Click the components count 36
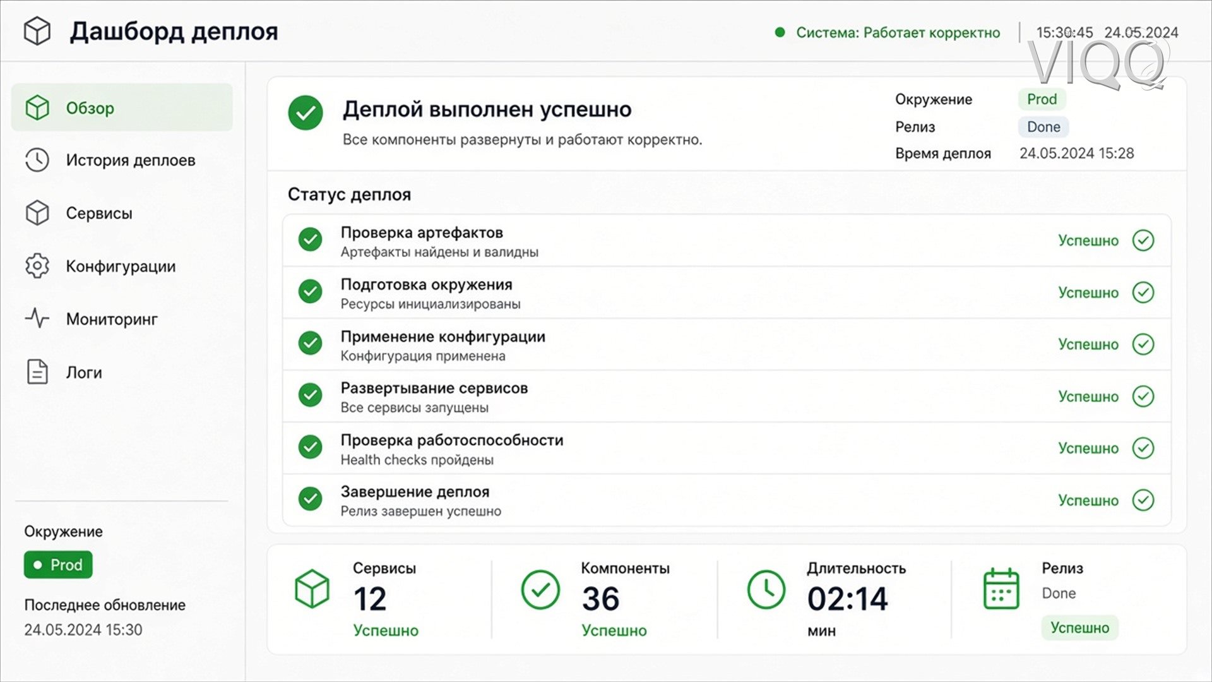 [x=600, y=599]
